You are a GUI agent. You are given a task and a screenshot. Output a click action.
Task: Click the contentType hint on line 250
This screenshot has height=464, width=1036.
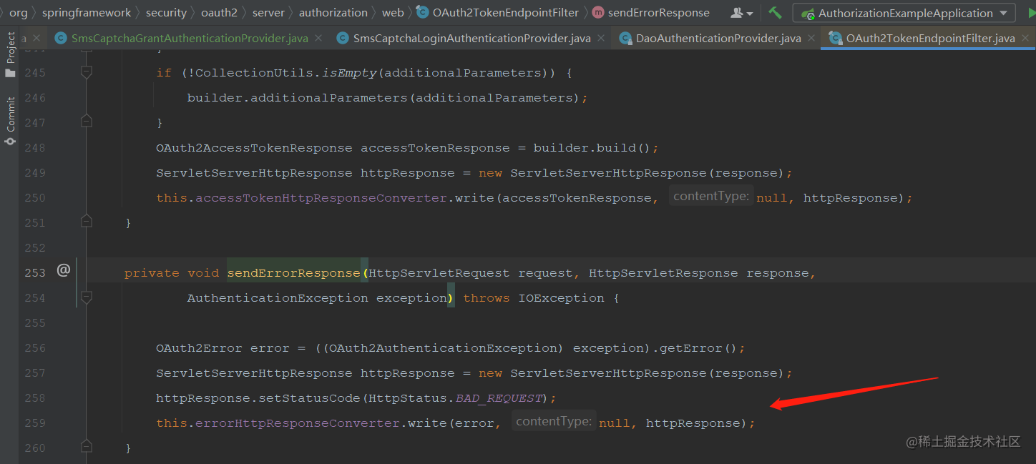pyautogui.click(x=711, y=197)
